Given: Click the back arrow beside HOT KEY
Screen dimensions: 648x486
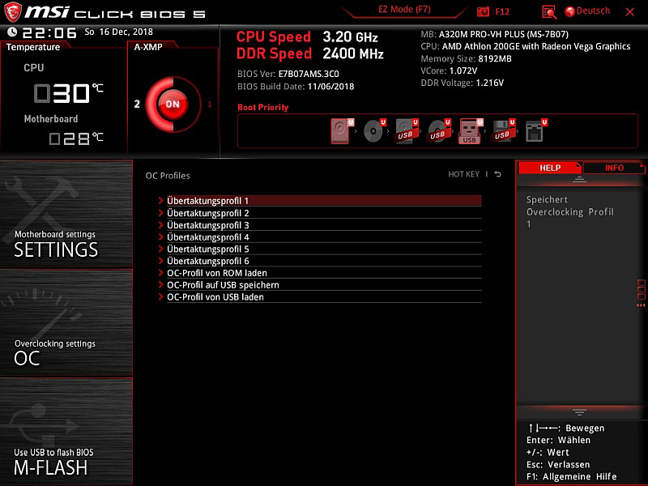Looking at the screenshot, I should coord(497,174).
